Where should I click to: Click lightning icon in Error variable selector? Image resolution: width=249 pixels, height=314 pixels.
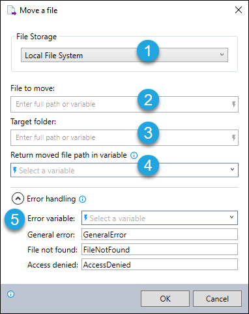pos(85,218)
